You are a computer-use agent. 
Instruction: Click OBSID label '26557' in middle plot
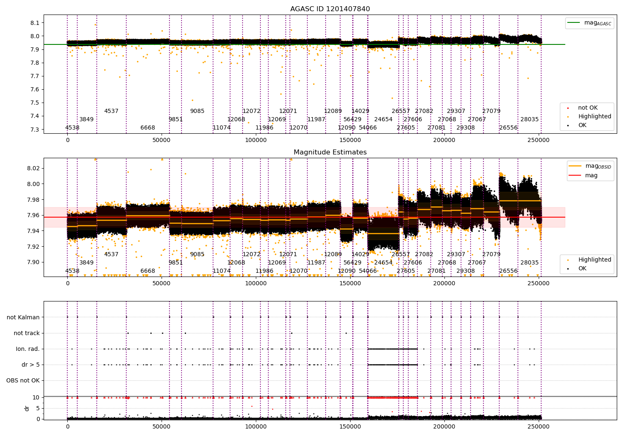click(x=401, y=255)
